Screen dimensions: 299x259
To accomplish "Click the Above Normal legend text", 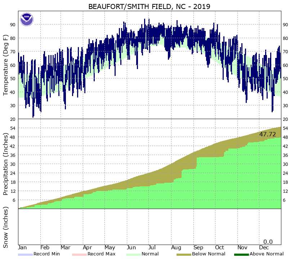I will [x=267, y=254].
